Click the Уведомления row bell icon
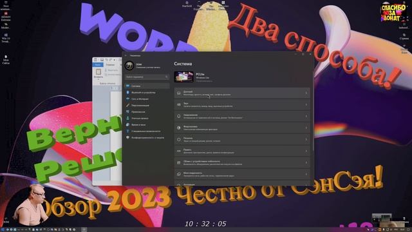 pos(179,116)
